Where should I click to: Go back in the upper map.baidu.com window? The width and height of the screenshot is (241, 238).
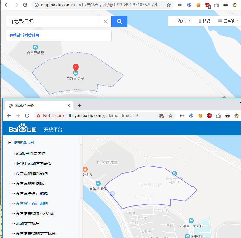pyautogui.click(x=7, y=5)
